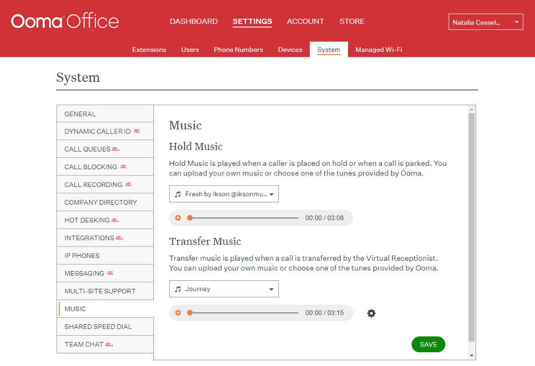The height and width of the screenshot is (366, 535).
Task: Expand the Natalia Cassel account dropdown
Action: (x=485, y=22)
